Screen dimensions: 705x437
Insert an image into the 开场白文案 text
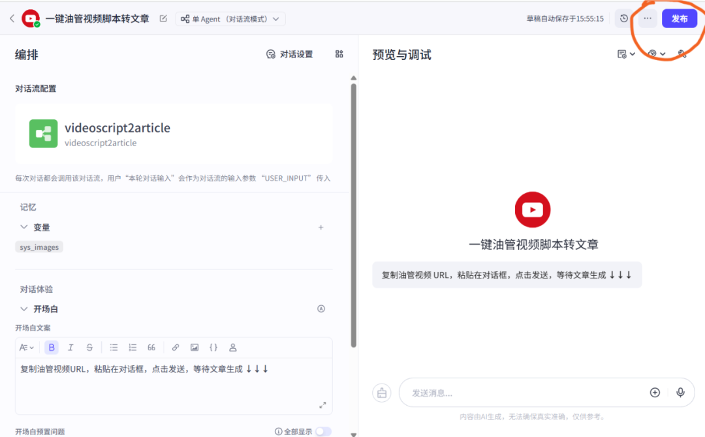(x=195, y=347)
